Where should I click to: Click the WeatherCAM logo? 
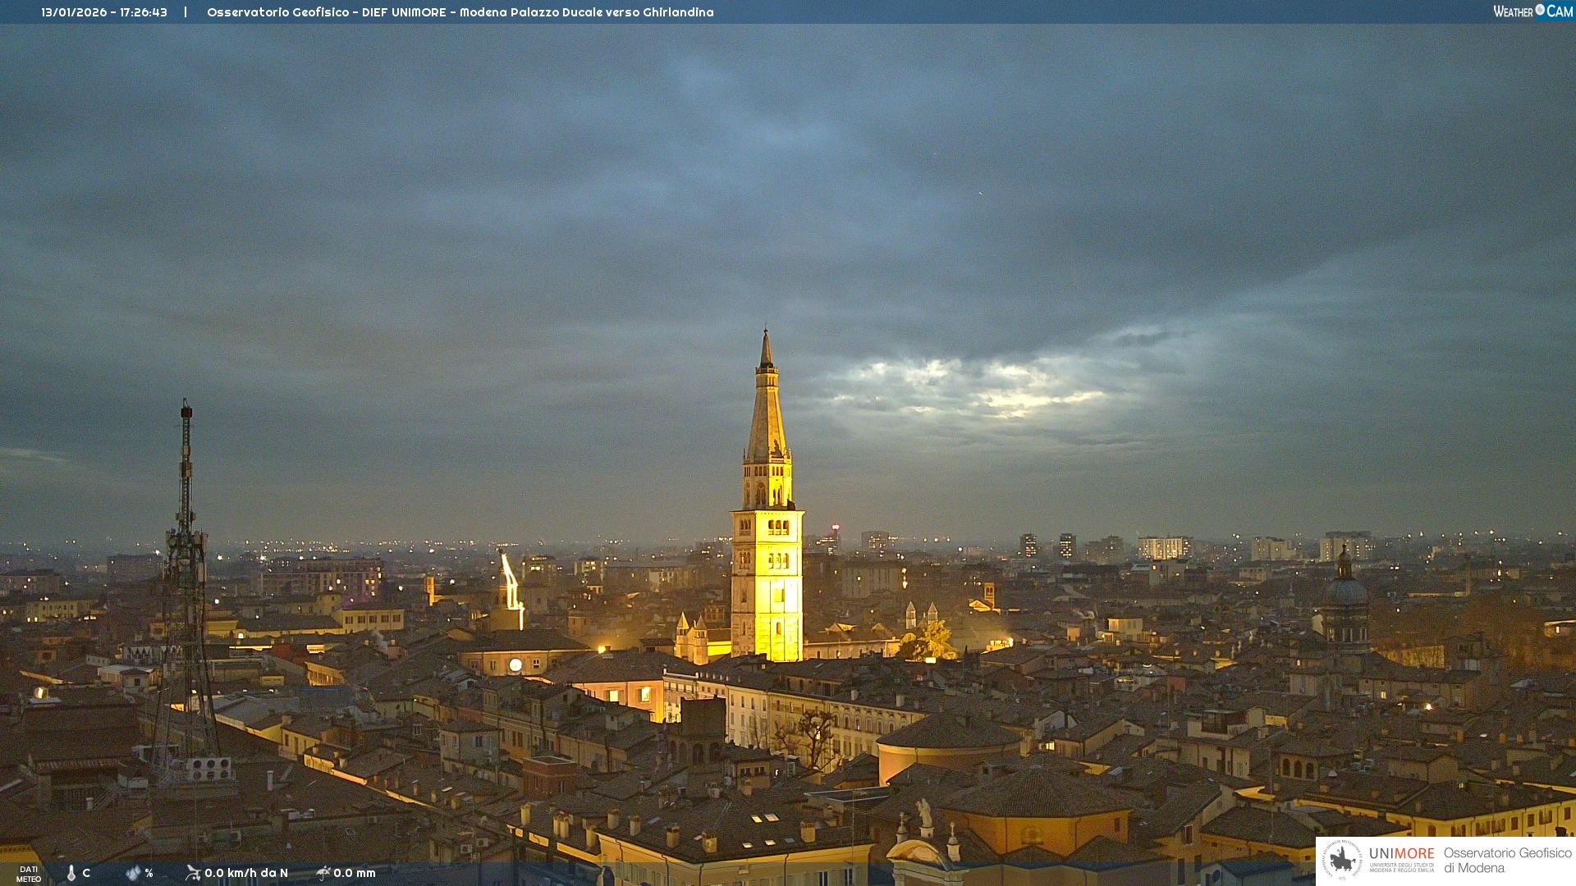pyautogui.click(x=1532, y=11)
